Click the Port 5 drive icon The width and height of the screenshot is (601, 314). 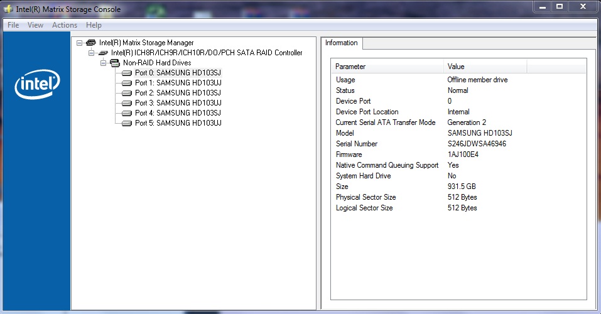126,123
